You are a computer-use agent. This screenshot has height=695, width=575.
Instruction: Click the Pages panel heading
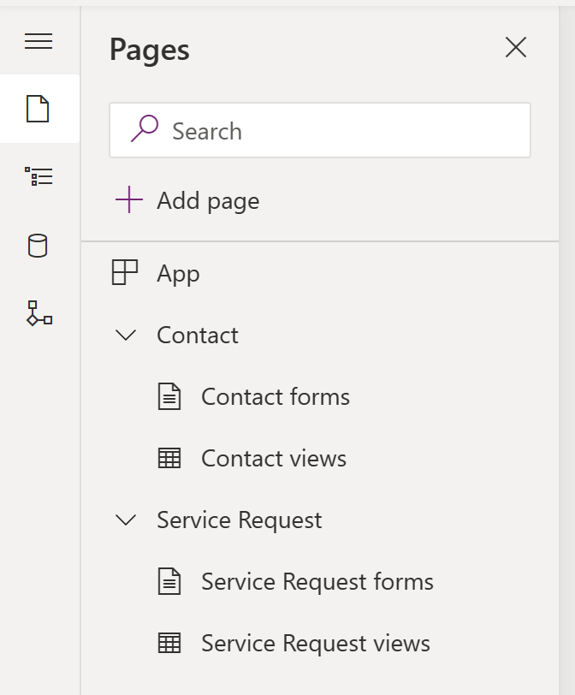pos(149,50)
